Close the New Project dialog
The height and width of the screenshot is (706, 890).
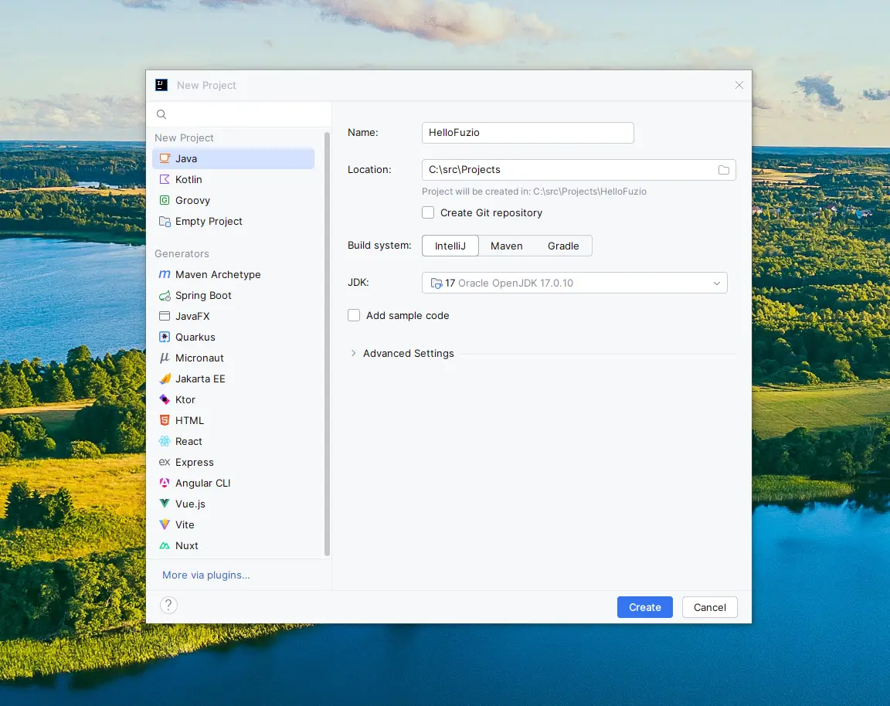[739, 85]
